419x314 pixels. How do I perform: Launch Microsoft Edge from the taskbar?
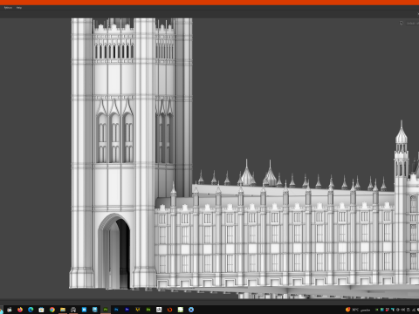[31, 310]
